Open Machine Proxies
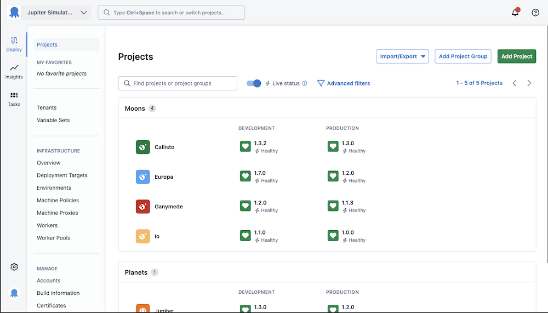The width and height of the screenshot is (548, 313). pos(58,213)
